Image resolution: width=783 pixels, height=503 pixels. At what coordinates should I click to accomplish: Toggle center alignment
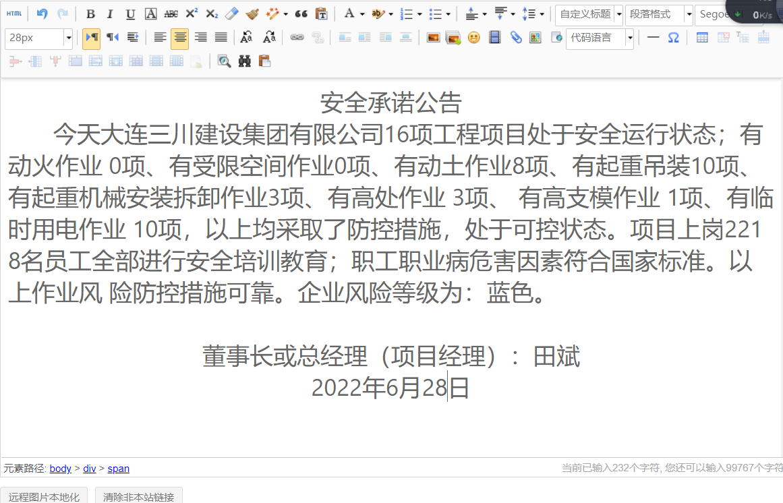pyautogui.click(x=180, y=38)
